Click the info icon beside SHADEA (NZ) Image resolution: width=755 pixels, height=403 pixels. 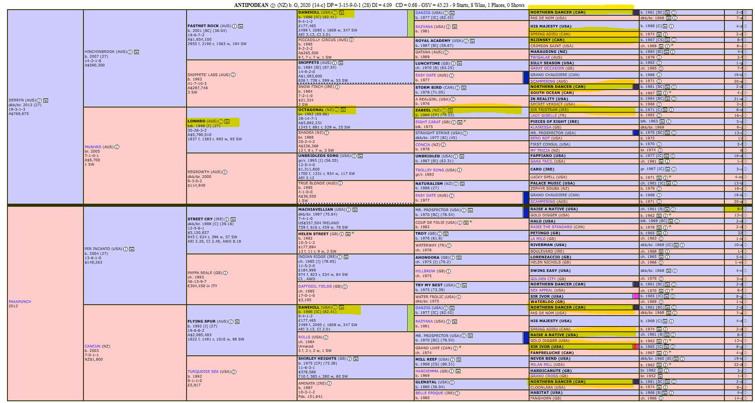pos(327,133)
